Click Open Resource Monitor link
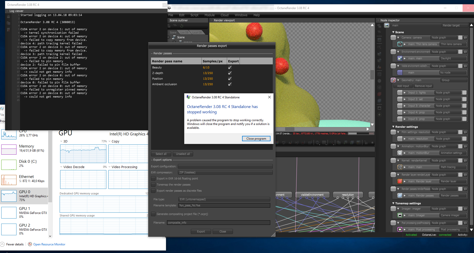 click(49, 244)
